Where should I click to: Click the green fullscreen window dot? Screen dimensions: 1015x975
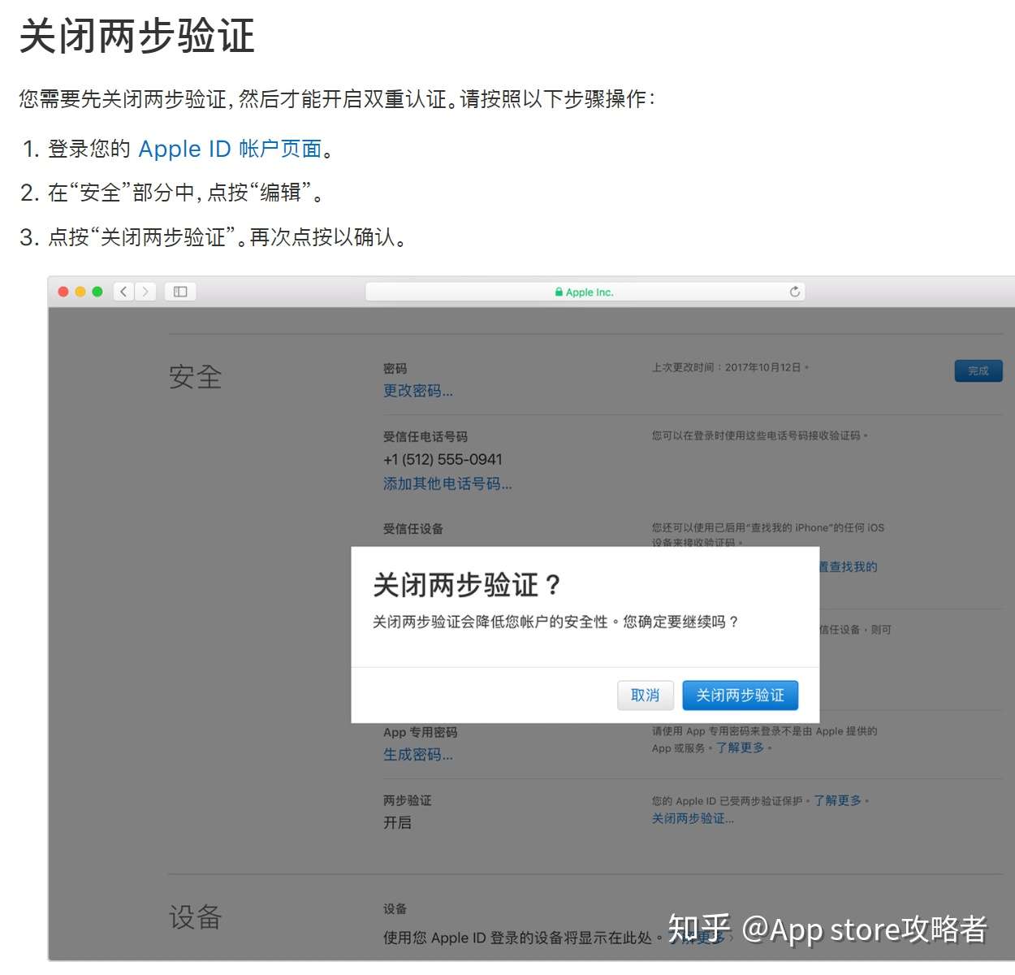(97, 292)
